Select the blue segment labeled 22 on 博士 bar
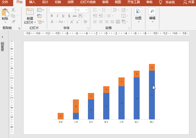This screenshot has width=196, height=138. click(x=152, y=95)
